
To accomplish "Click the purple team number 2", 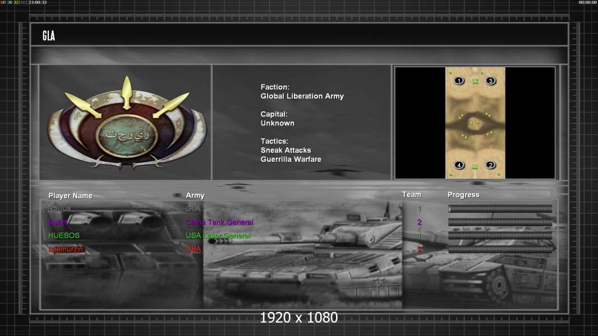I will [x=420, y=222].
